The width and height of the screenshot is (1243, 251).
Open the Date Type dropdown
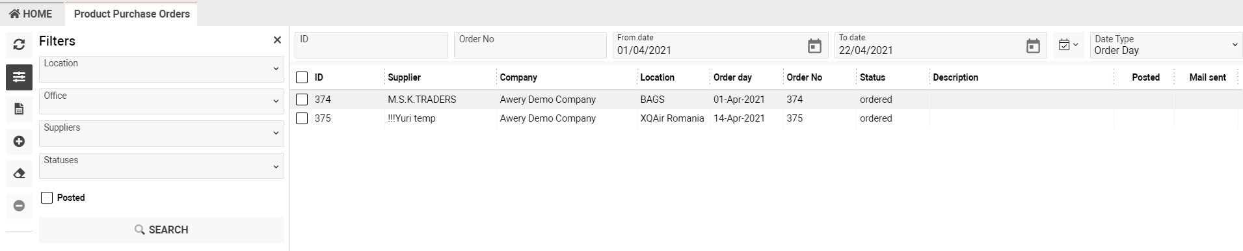click(1166, 45)
